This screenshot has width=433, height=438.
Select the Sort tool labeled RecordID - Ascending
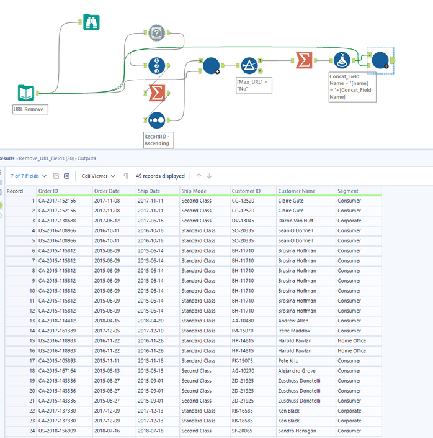[156, 121]
